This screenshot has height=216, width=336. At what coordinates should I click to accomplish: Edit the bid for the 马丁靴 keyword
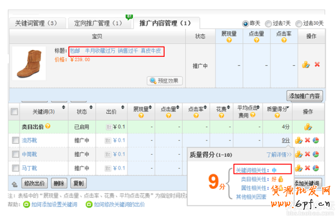(x=299, y=168)
